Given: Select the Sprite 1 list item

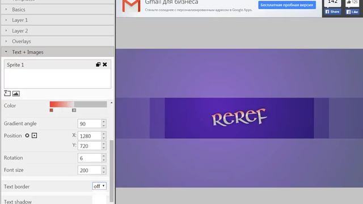Looking at the screenshot, I should pos(57,65).
